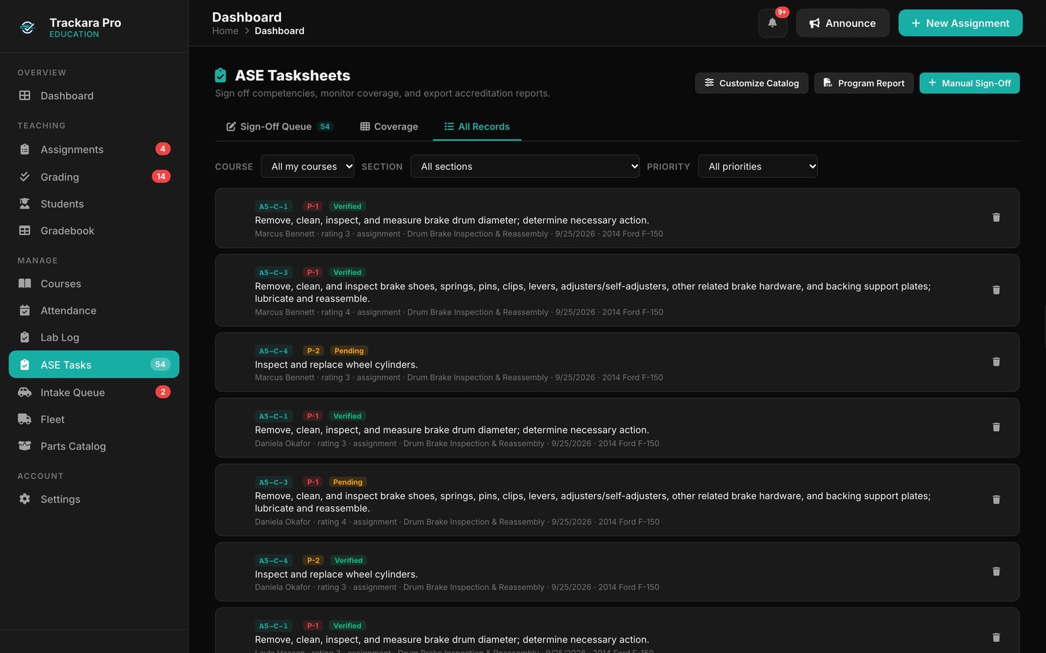Click the Assignments clipboard icon
Viewport: 1046px width, 653px height.
(x=25, y=149)
